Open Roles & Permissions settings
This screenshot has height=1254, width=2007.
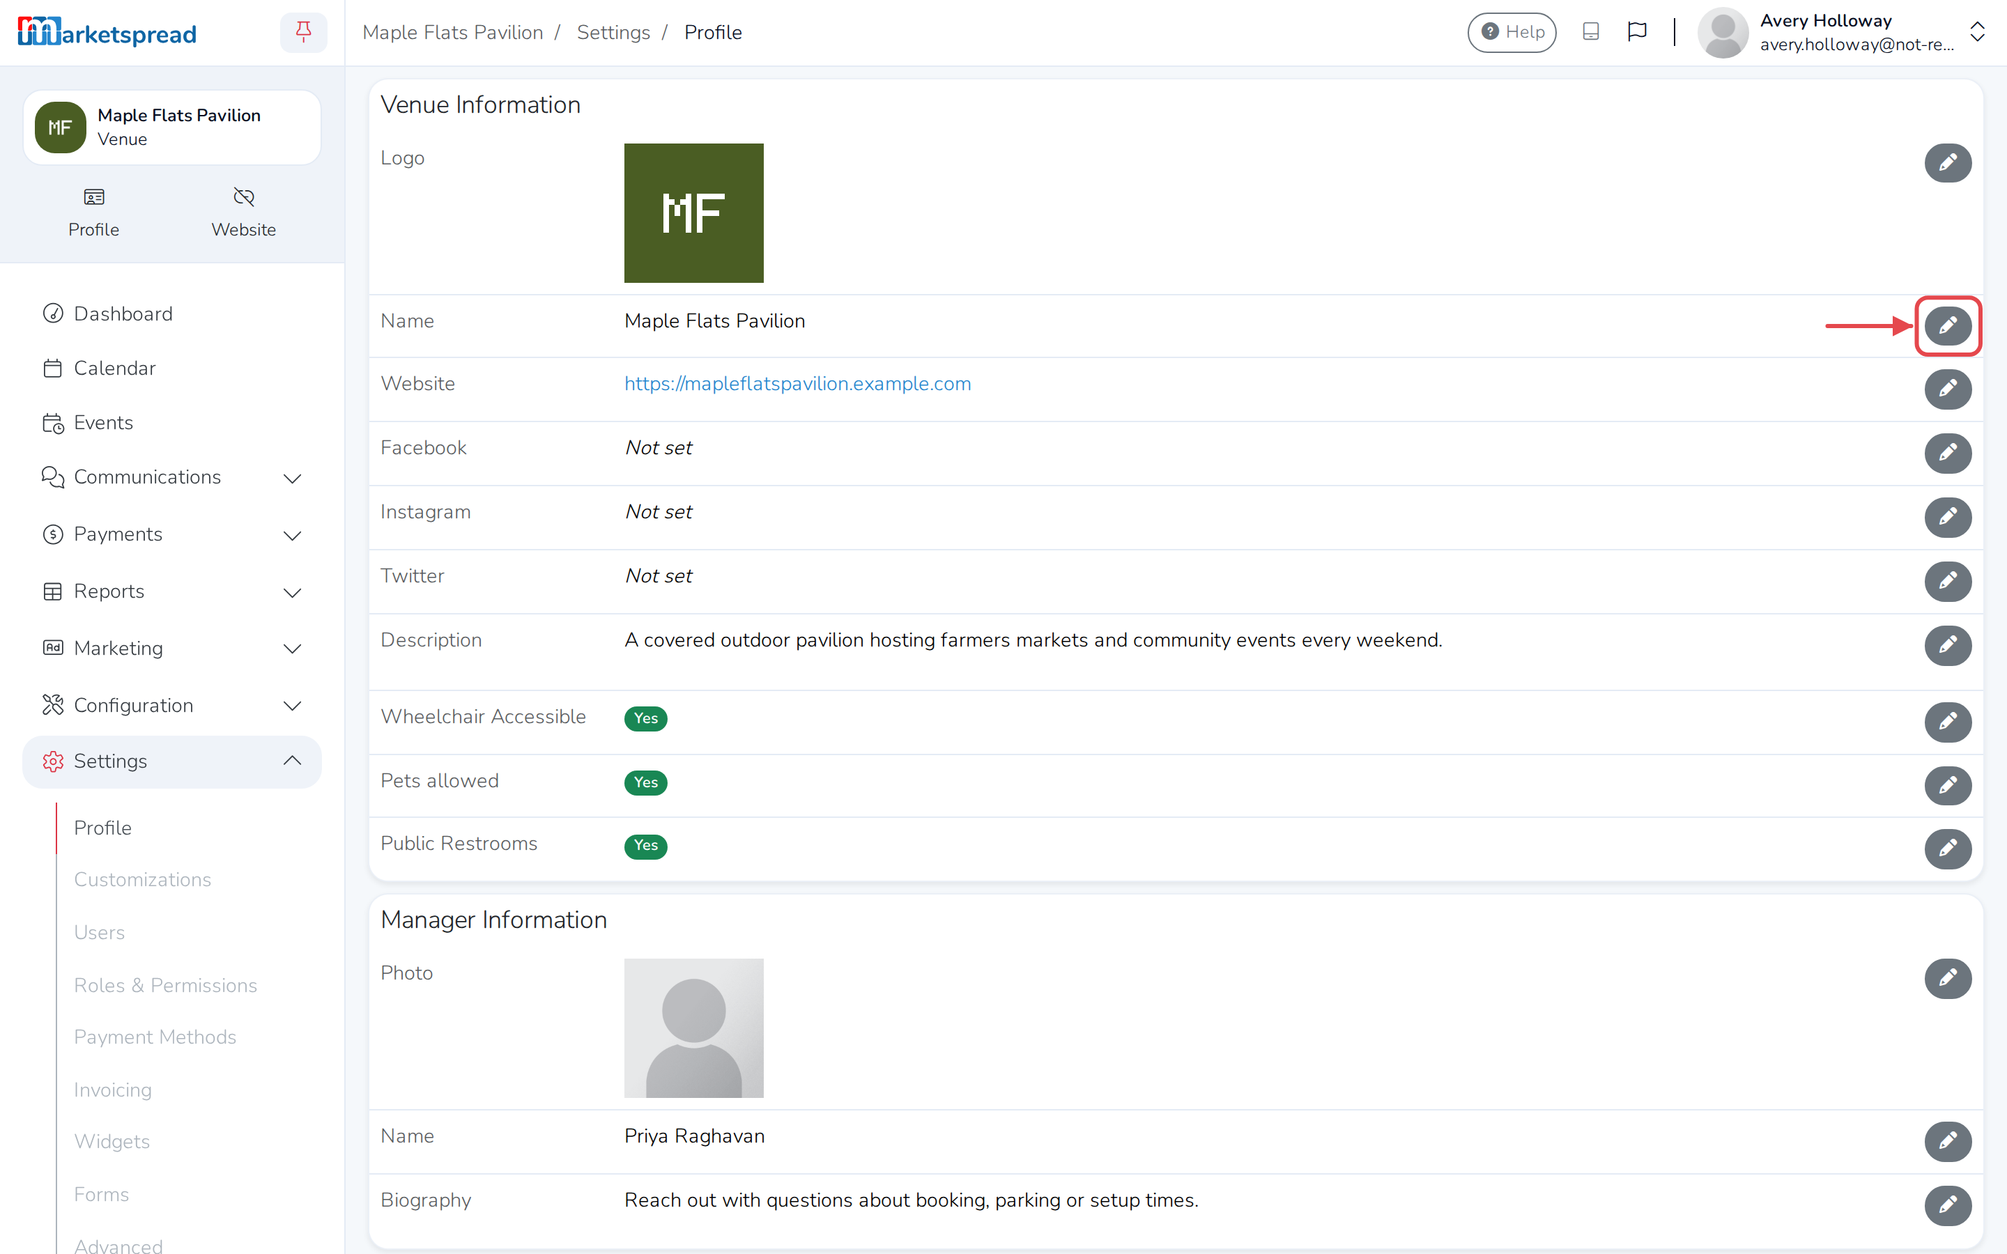click(x=165, y=986)
